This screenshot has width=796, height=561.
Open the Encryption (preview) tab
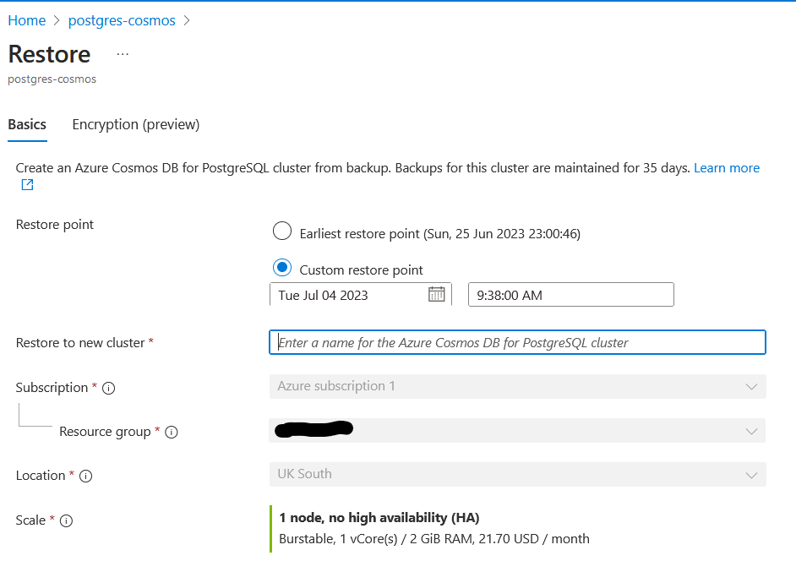point(135,124)
